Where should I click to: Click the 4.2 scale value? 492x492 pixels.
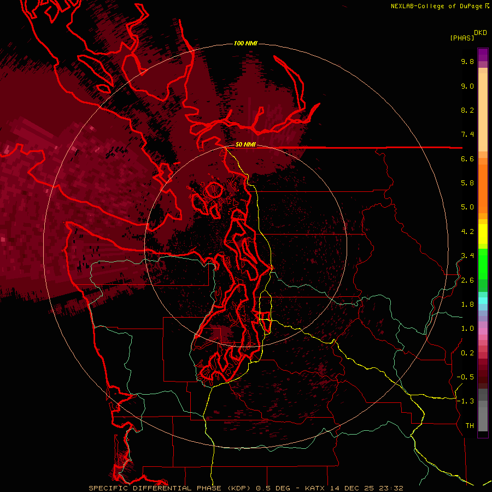coord(467,232)
